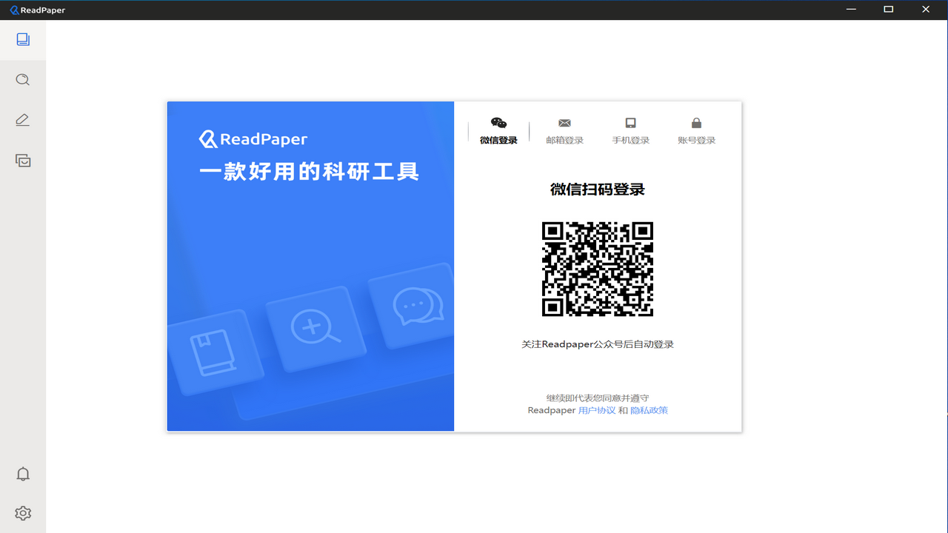Click the ReadPaper icon in the title bar
This screenshot has width=948, height=533.
(14, 10)
